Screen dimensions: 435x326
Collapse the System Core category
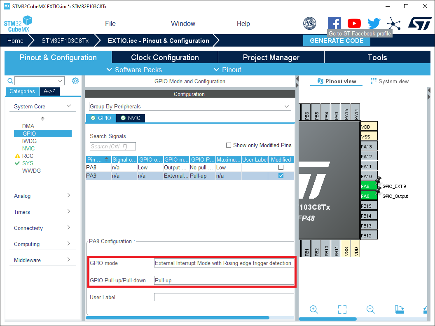tap(69, 106)
